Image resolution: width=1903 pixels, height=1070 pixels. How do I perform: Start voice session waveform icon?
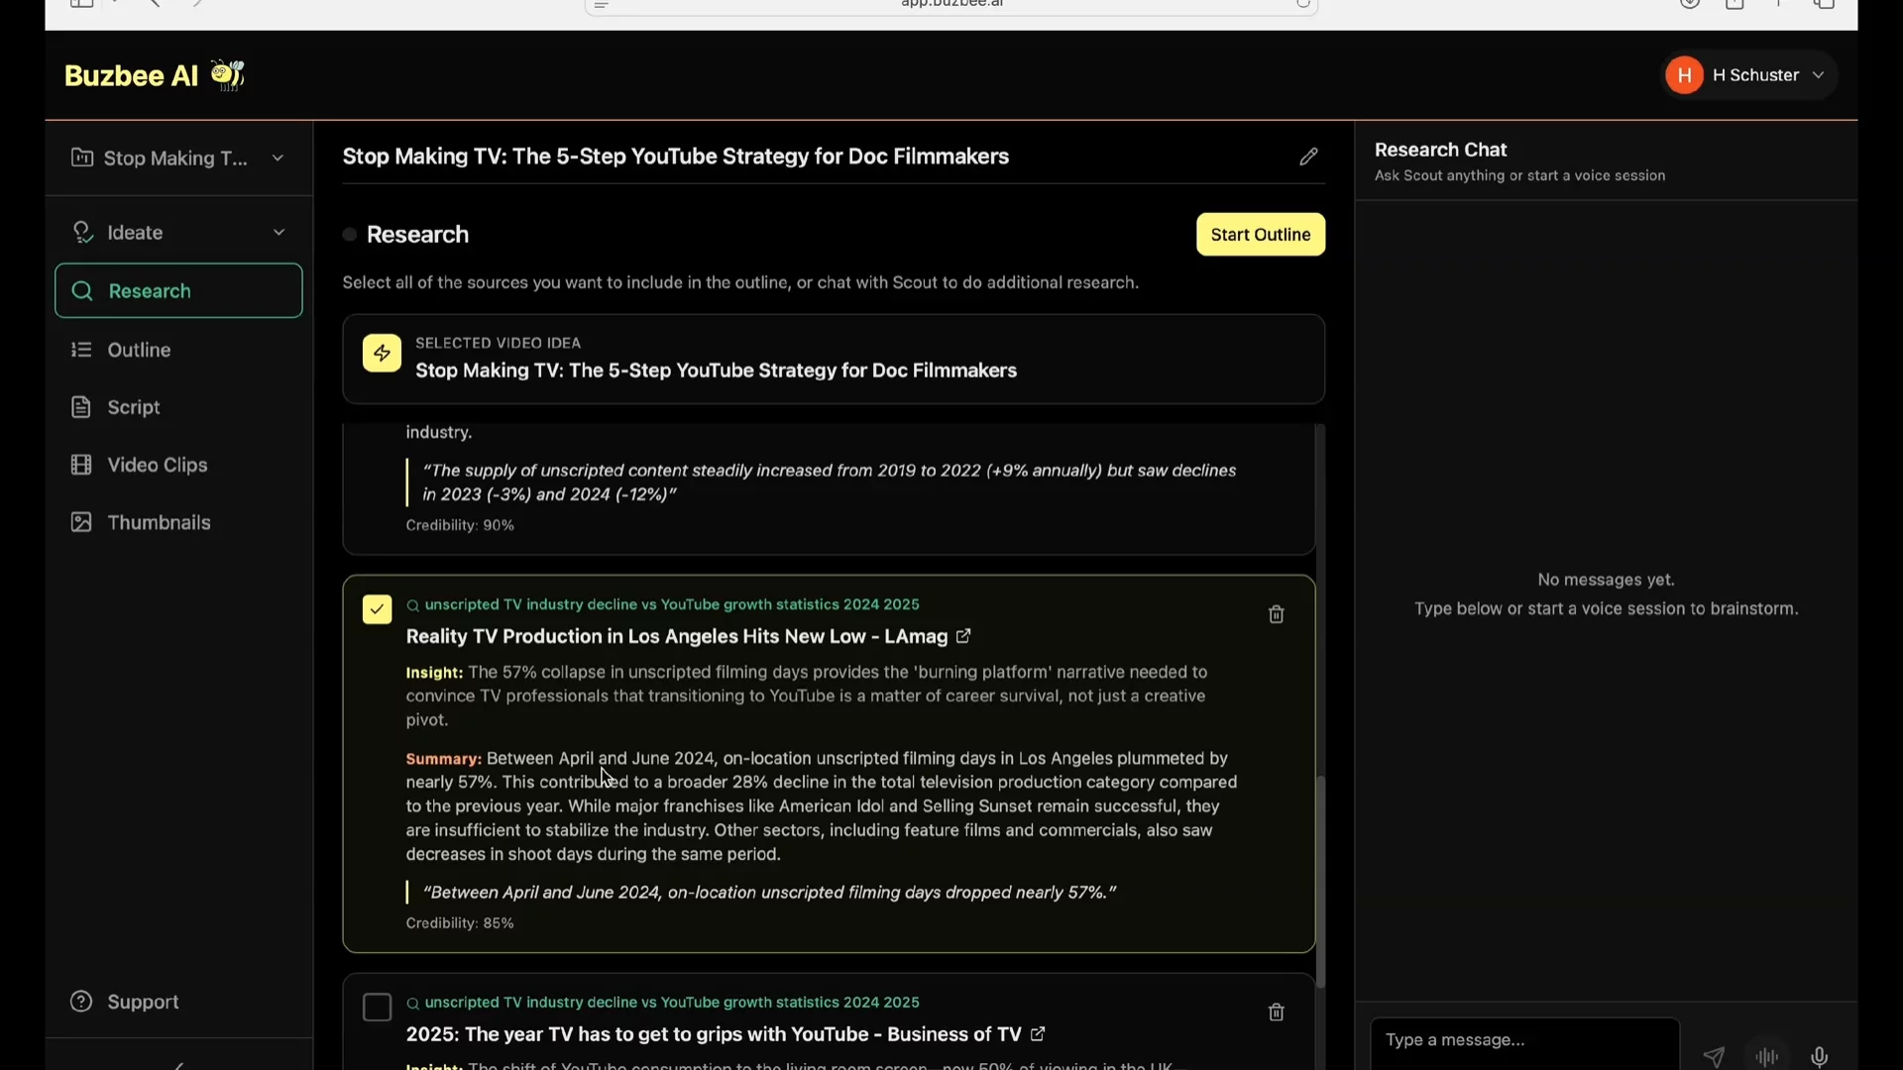click(1767, 1056)
